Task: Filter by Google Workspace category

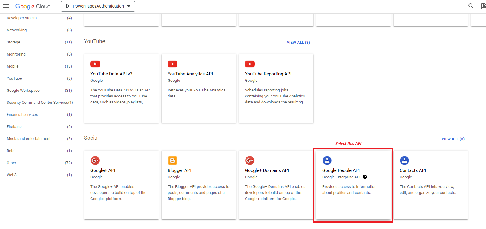Action: [x=39, y=91]
